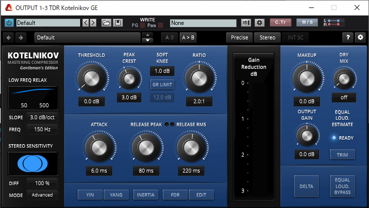Edit the Threshold 0.0 dB value
This screenshot has width=369, height=208.
(x=92, y=102)
